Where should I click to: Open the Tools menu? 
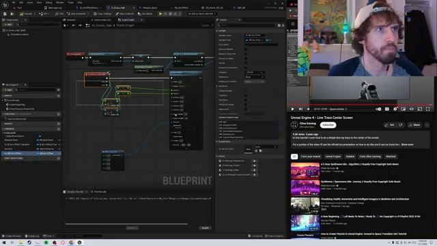click(70, 3)
